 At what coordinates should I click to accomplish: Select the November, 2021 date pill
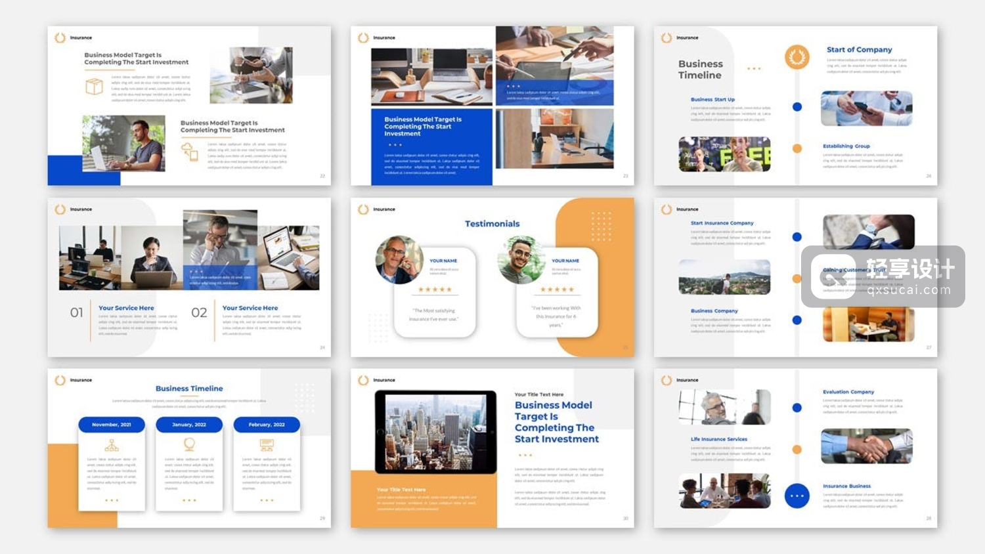[x=112, y=425]
